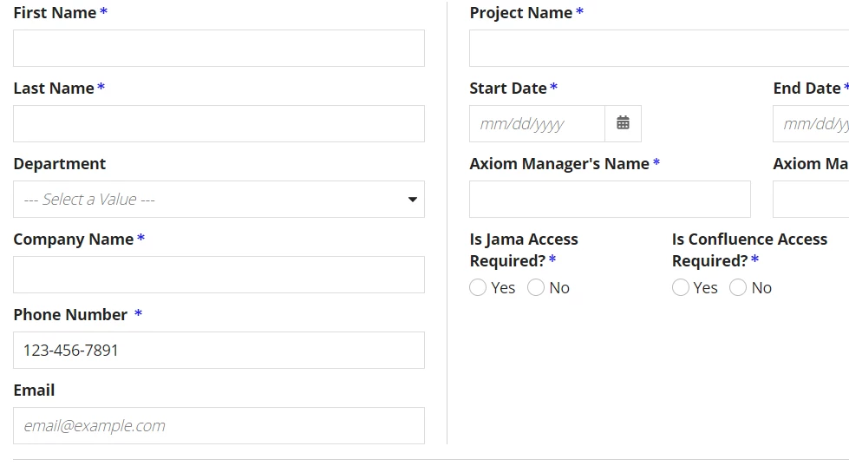Focus the Axiom Manager's Name text box
This screenshot has width=849, height=466.
(610, 200)
